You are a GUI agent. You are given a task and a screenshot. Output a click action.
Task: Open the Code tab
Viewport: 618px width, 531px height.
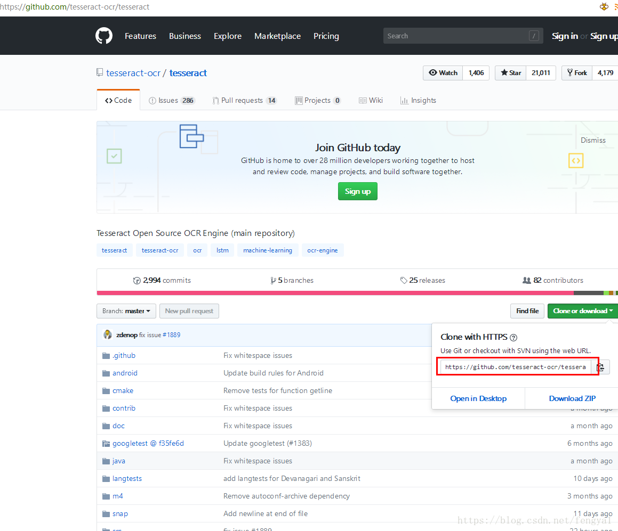118,100
